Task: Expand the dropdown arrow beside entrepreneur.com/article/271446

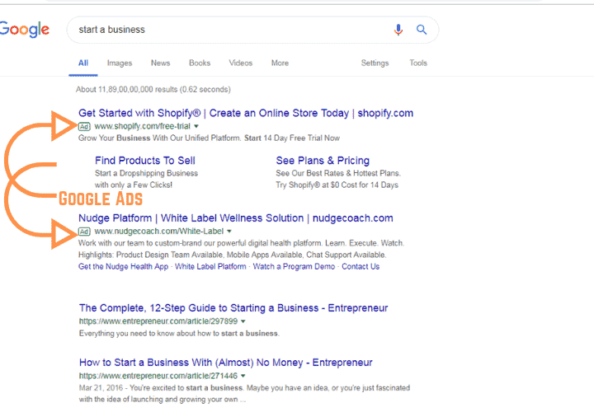Action: pyautogui.click(x=243, y=376)
